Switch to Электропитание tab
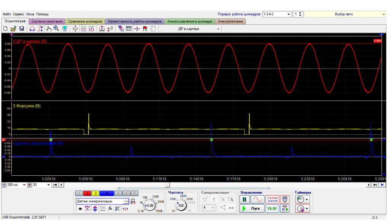This screenshot has height=221, width=390. (x=230, y=21)
